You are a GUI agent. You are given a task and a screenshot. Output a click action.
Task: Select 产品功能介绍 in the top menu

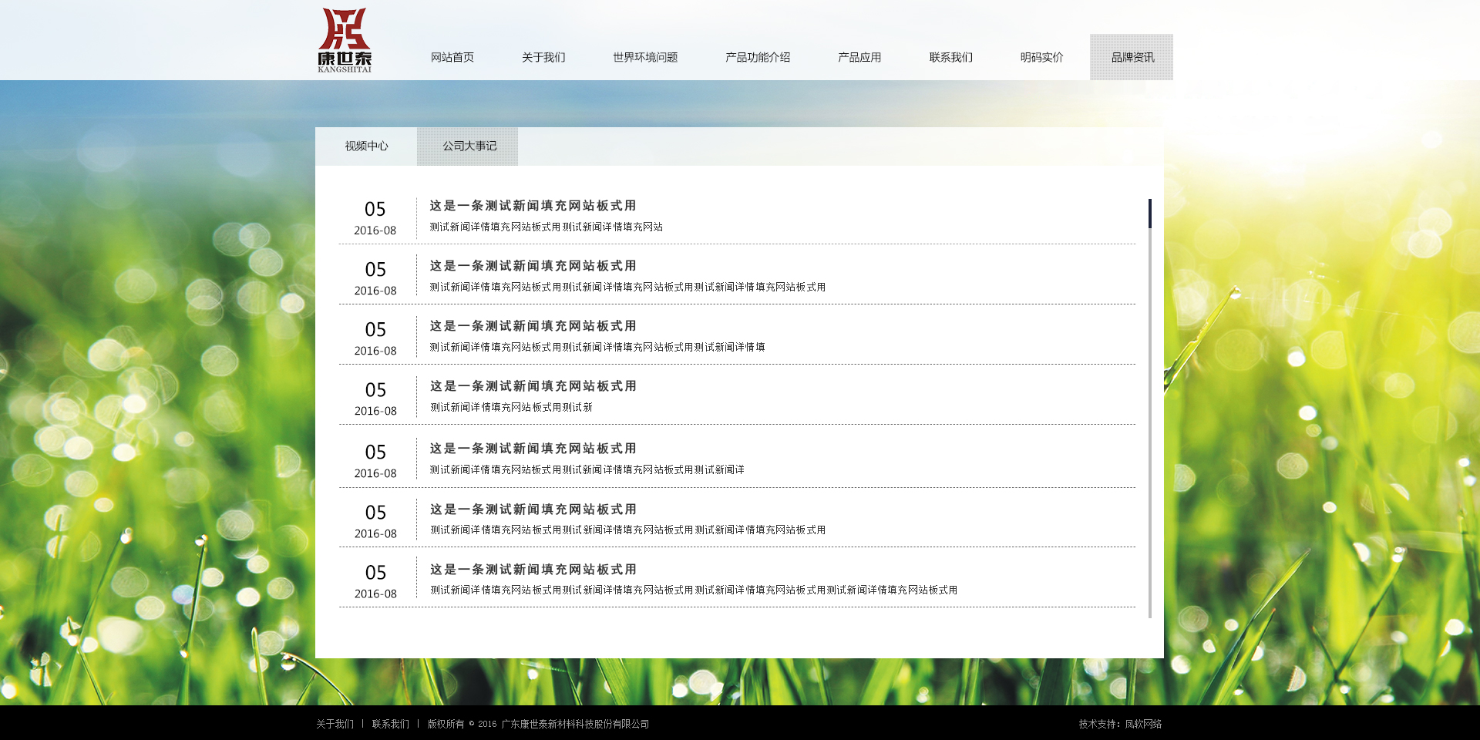click(757, 57)
